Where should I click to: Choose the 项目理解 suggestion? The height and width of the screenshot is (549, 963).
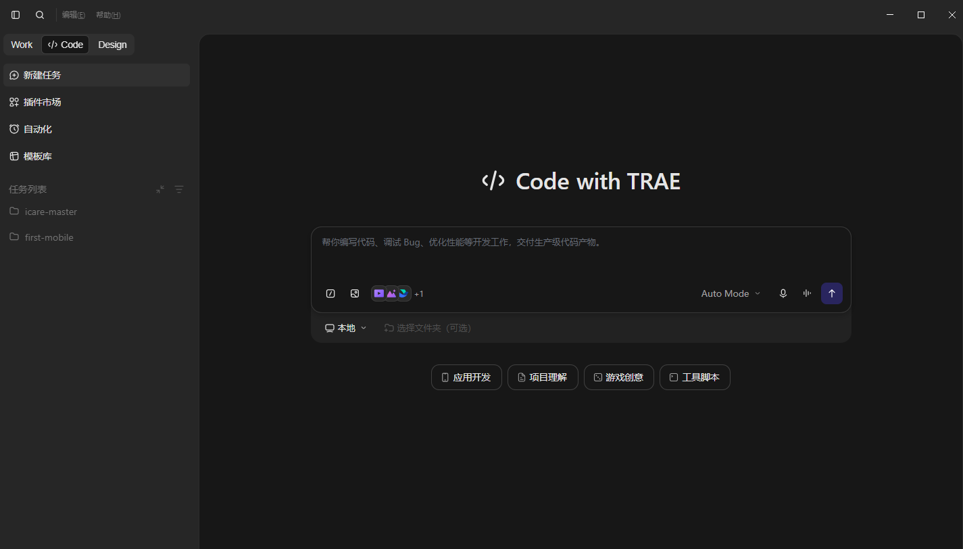[x=543, y=377]
